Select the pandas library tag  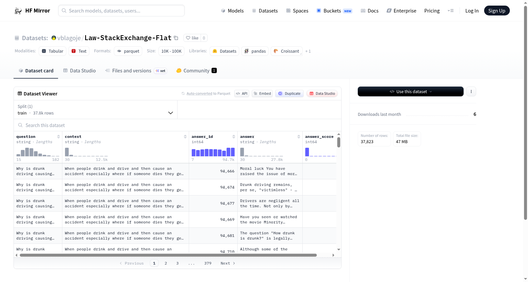[x=255, y=51]
